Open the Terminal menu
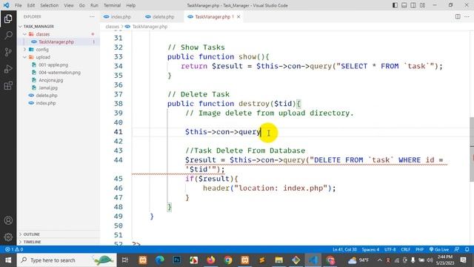This screenshot has width=474, height=267. click(112, 5)
